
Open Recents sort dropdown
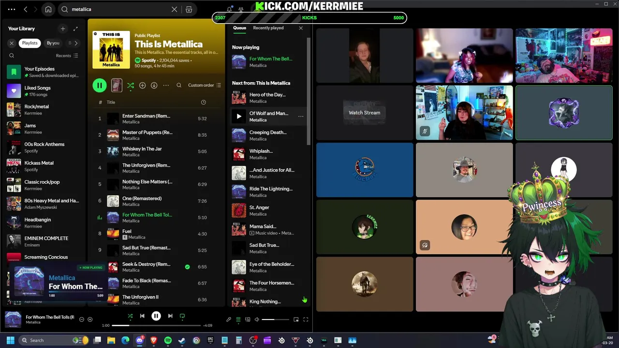67,56
